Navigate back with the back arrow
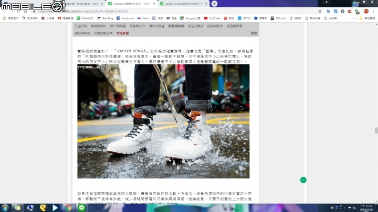Viewport: 378px width, 212px height. coord(5,12)
